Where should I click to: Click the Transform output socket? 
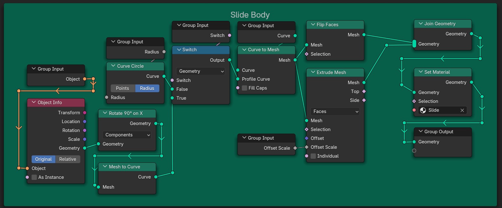tap(85, 113)
